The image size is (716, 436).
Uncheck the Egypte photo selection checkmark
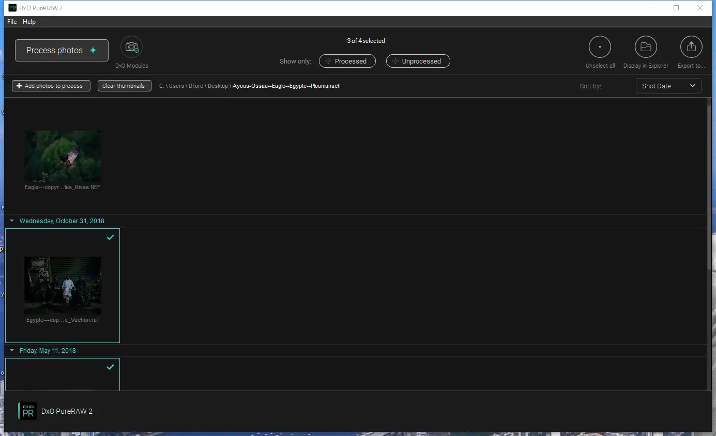tap(110, 238)
